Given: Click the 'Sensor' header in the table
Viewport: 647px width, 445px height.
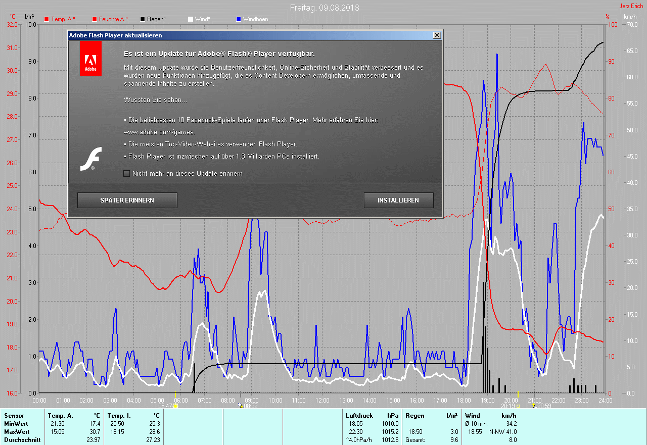Looking at the screenshot, I should pyautogui.click(x=14, y=415).
